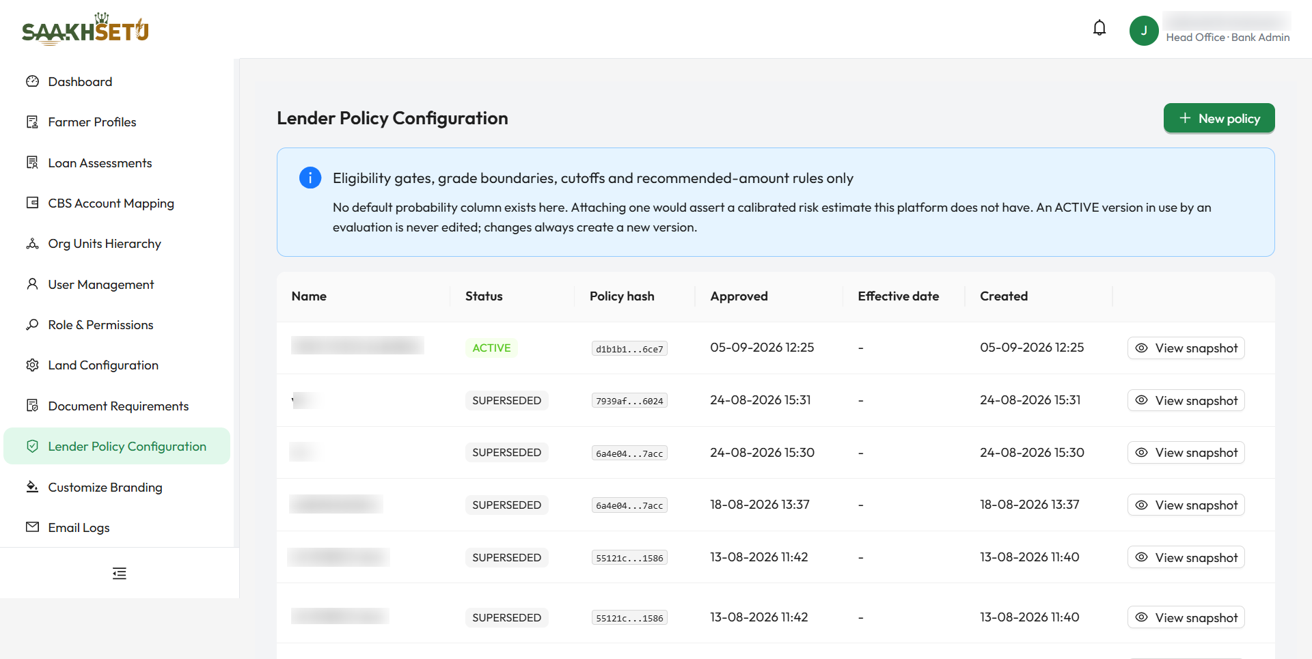Screen dimensions: 1312x659
Task: View snapshot for policy 7939af...6024
Action: point(1186,400)
